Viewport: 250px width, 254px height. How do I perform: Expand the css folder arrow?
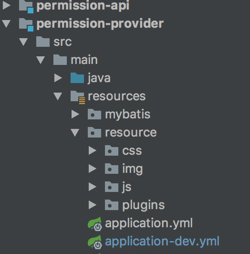point(93,150)
